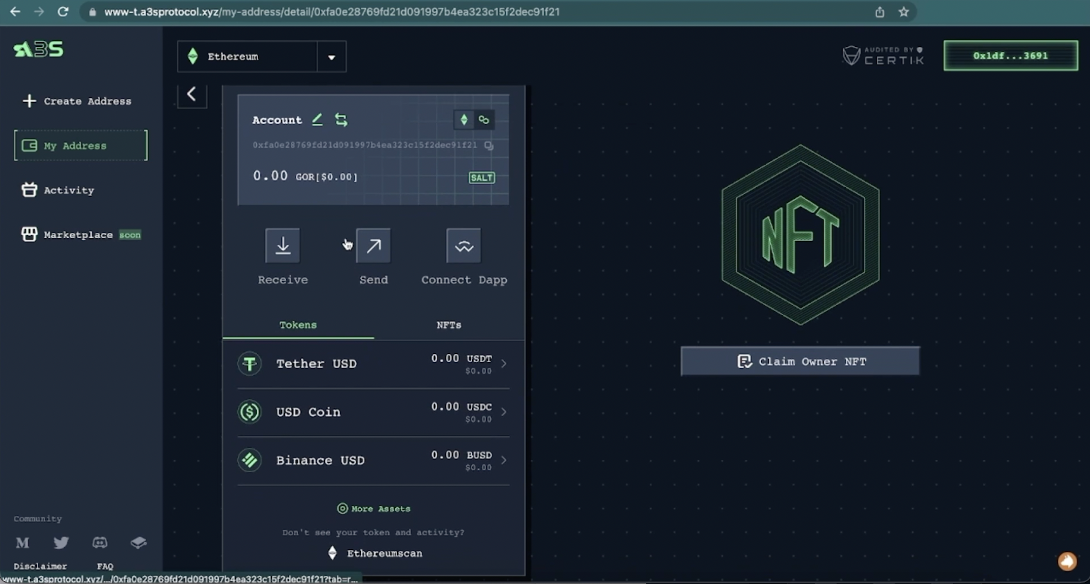Viewport: 1090px width, 584px height.
Task: Collapse panel with the back chevron
Action: [191, 94]
